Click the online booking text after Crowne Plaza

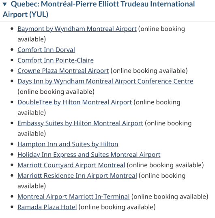pos(149,71)
